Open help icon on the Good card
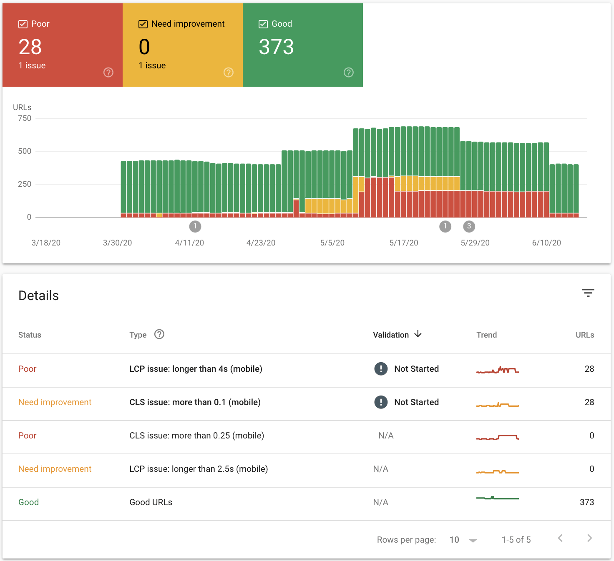Image resolution: width=614 pixels, height=561 pixels. coord(349,73)
